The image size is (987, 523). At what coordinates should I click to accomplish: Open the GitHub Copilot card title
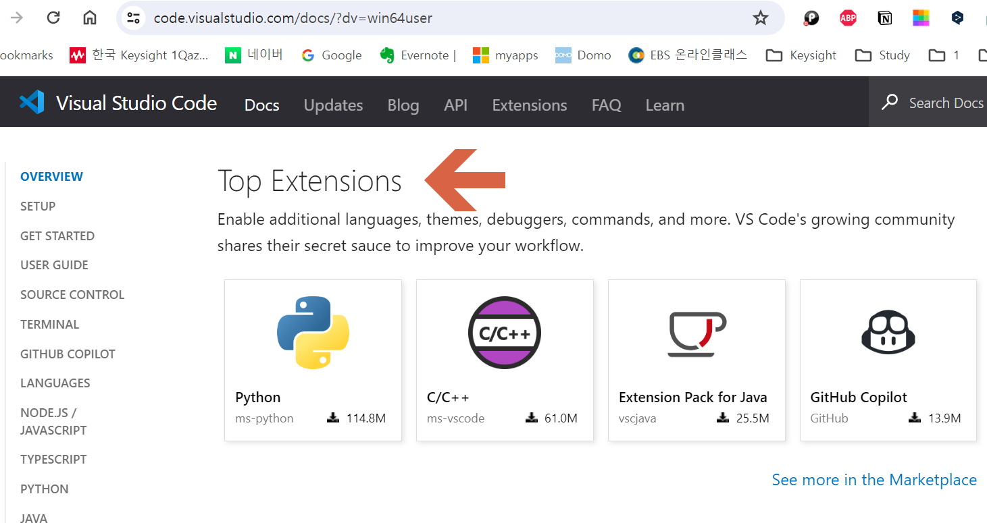coord(859,397)
